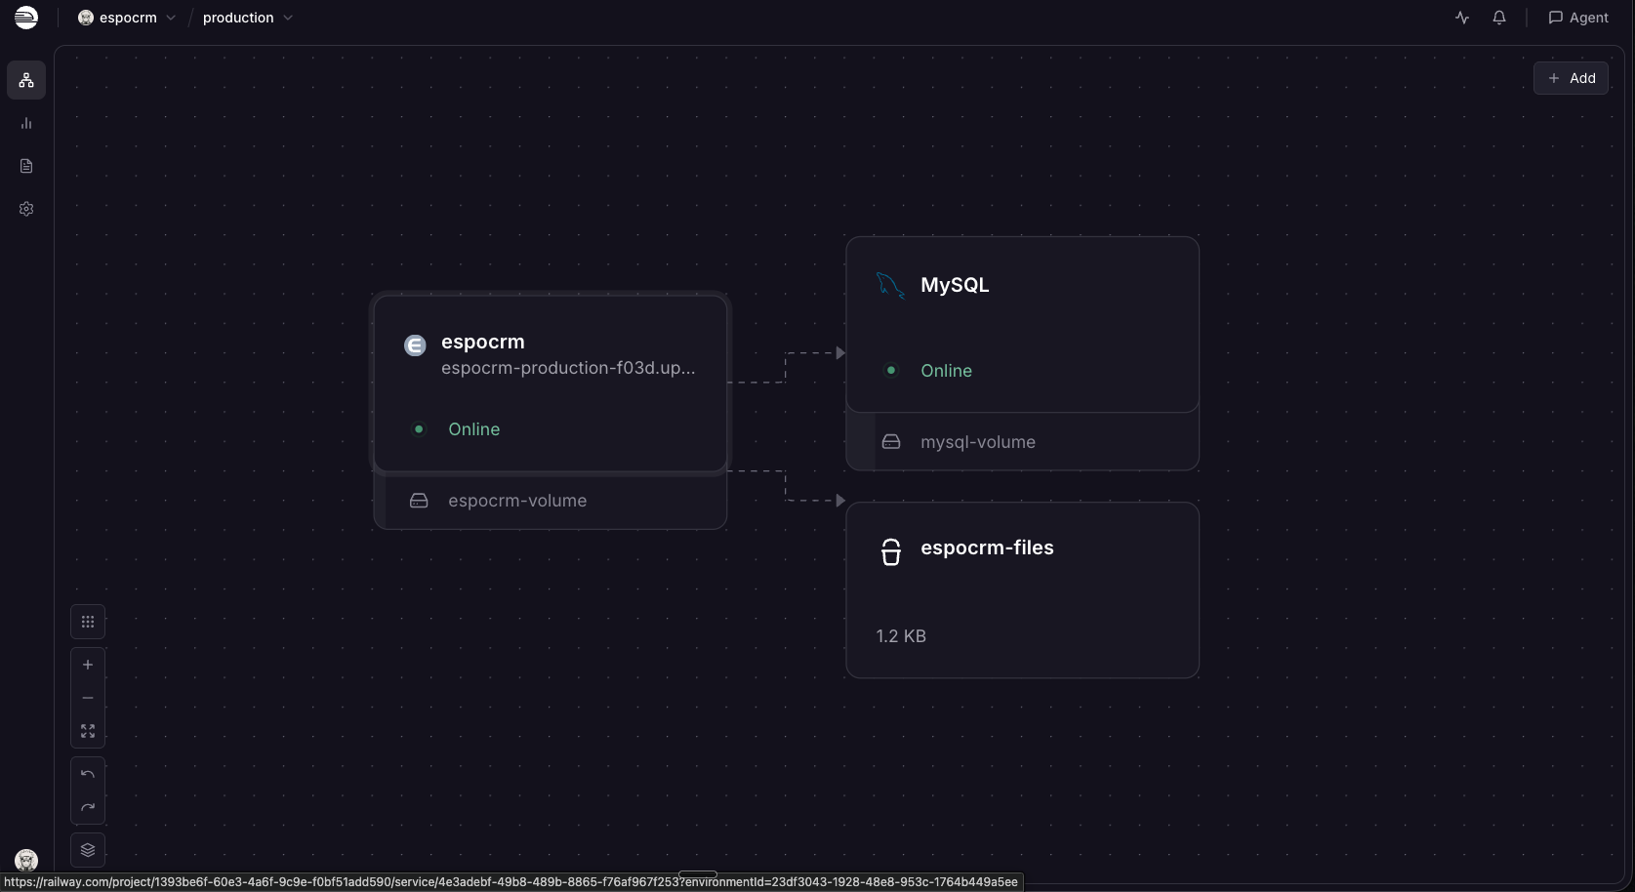Open the Logs document icon in sidebar
This screenshot has width=1635, height=892.
26,166
